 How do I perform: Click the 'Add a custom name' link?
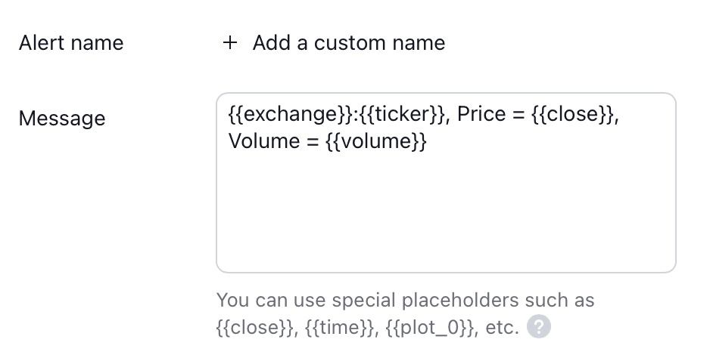pyautogui.click(x=348, y=43)
